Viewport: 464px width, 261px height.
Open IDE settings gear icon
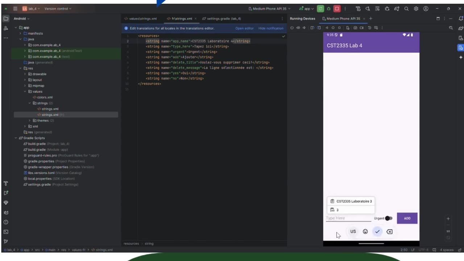click(416, 9)
